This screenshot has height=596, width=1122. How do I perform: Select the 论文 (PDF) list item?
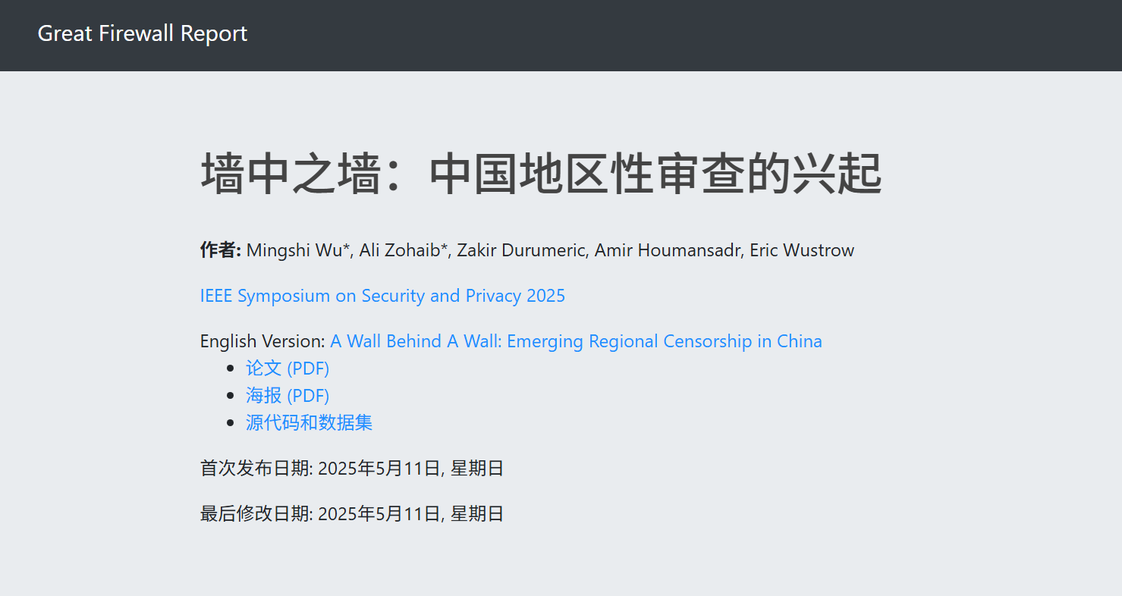[x=288, y=367]
